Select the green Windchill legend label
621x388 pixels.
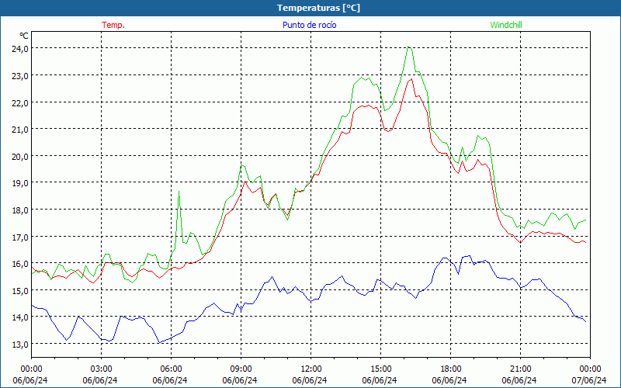[506, 25]
